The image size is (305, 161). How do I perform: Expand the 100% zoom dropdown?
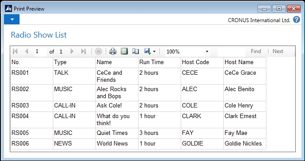coord(207,52)
